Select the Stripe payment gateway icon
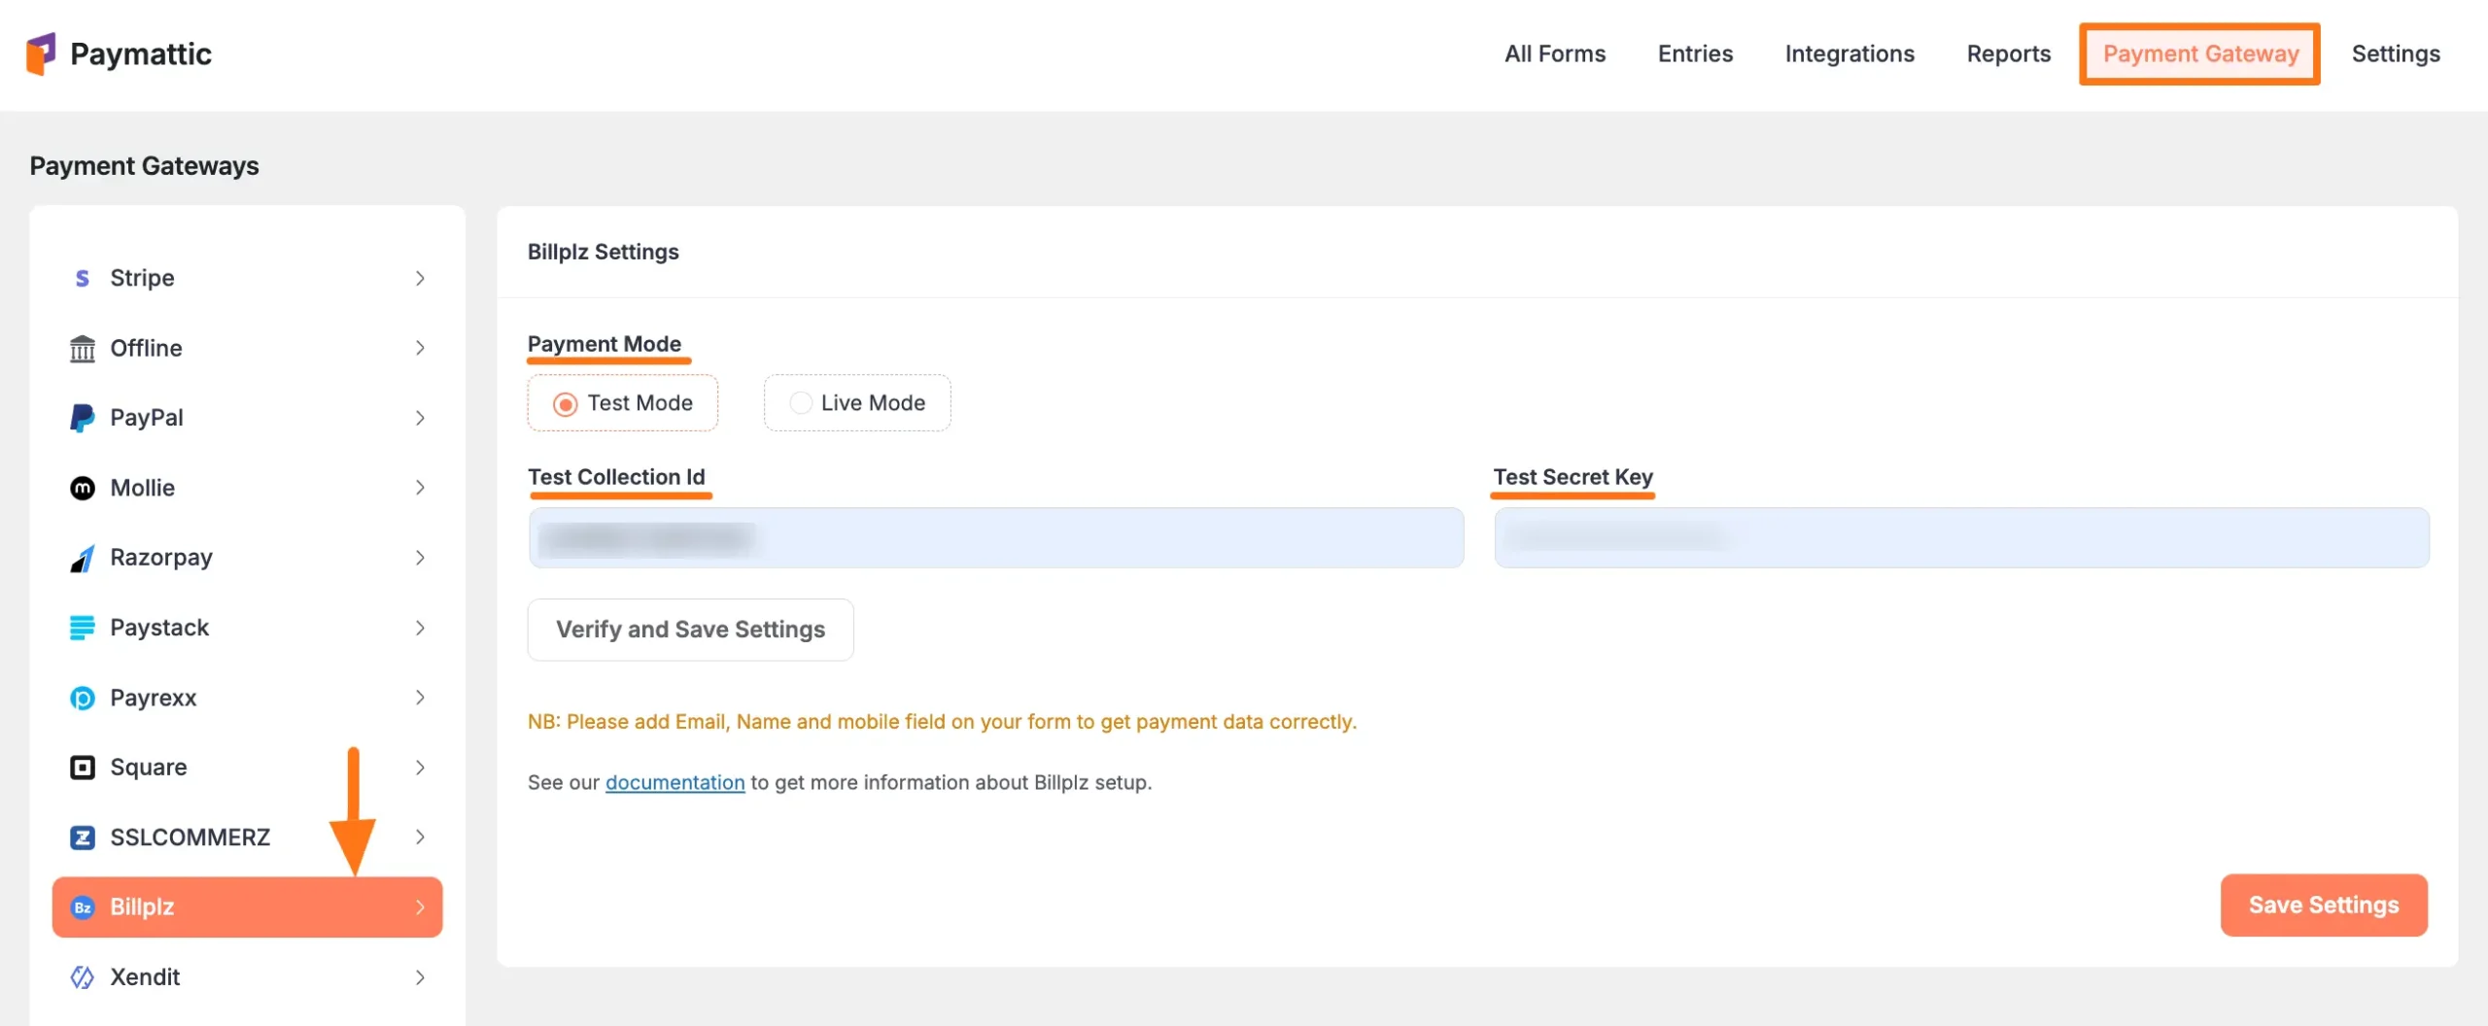This screenshot has height=1026, width=2488. pos(83,278)
